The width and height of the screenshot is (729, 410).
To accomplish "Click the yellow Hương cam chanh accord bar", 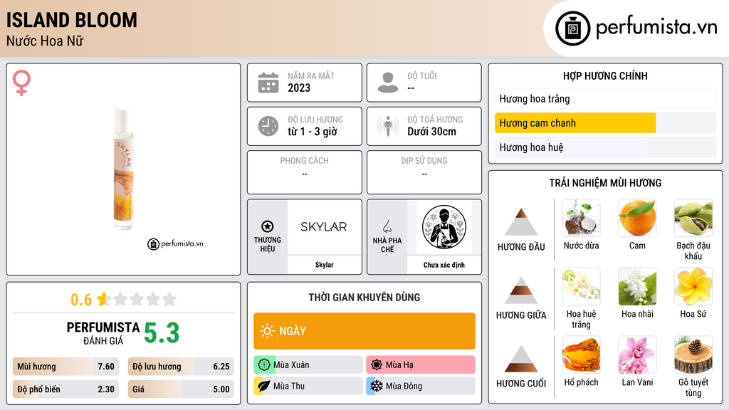I will click(605, 123).
